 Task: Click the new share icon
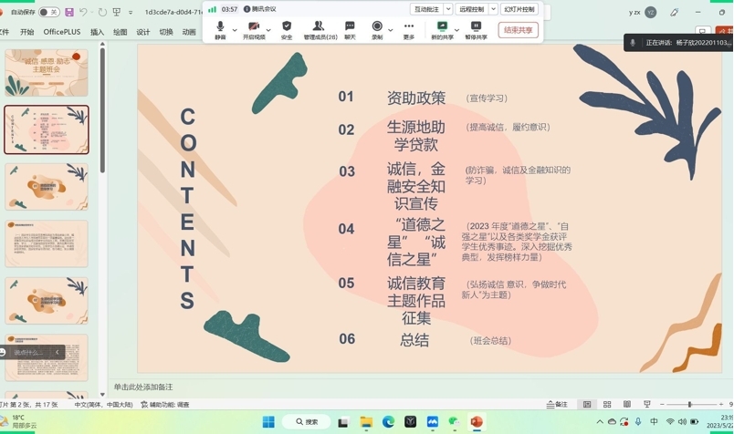point(442,29)
